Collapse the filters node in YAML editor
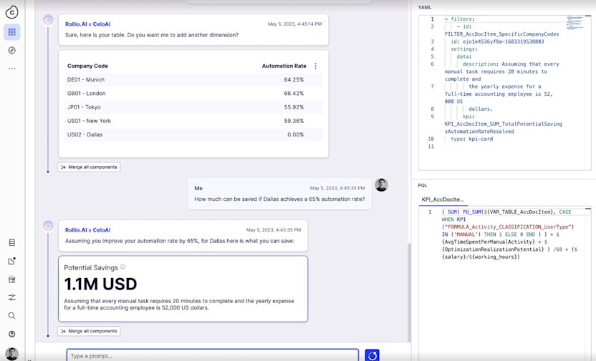Viewport: 596px width, 361px height. [446, 19]
